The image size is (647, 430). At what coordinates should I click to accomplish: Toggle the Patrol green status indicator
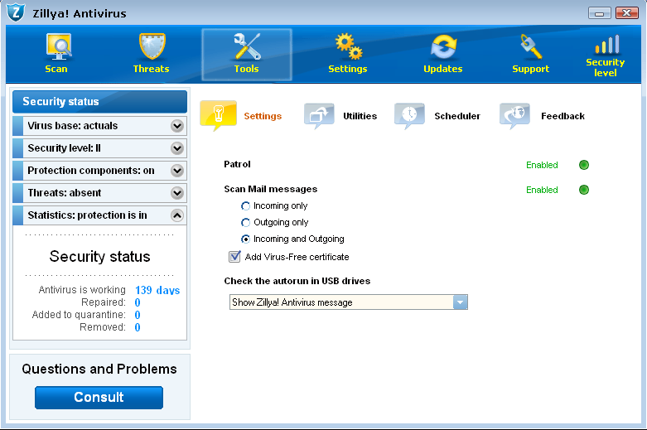tap(584, 165)
